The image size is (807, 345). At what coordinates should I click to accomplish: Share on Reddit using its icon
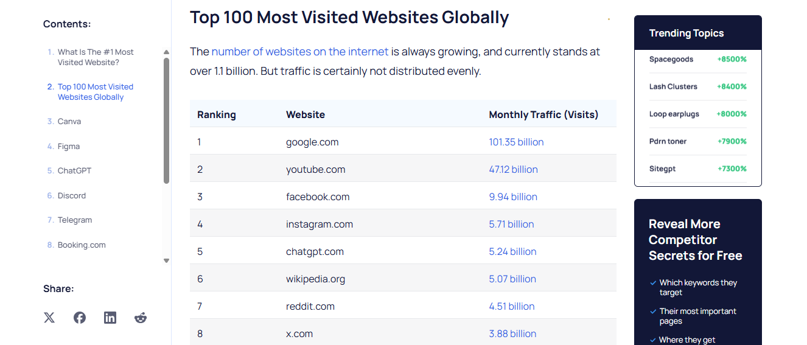point(141,318)
